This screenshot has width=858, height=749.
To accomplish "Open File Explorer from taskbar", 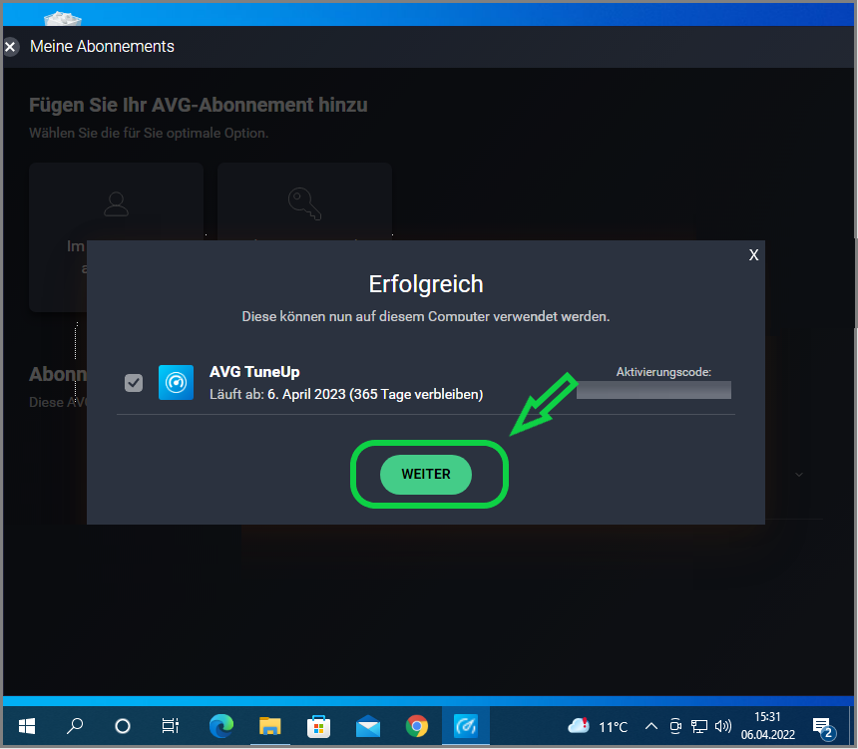I will tap(269, 727).
